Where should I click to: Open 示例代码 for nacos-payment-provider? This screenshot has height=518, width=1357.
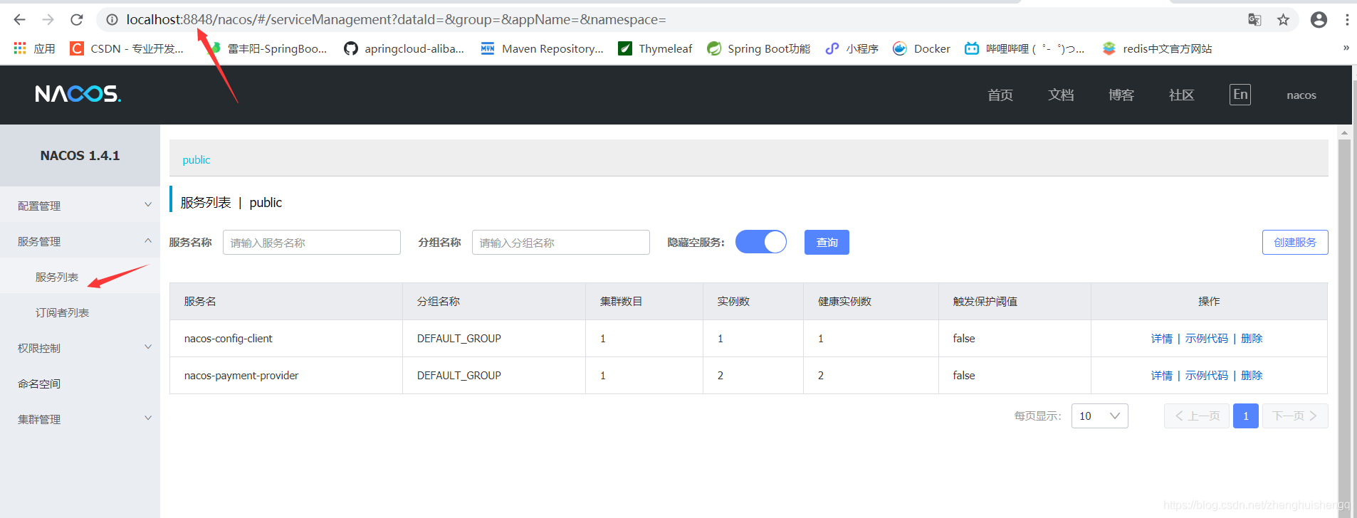pyautogui.click(x=1207, y=375)
